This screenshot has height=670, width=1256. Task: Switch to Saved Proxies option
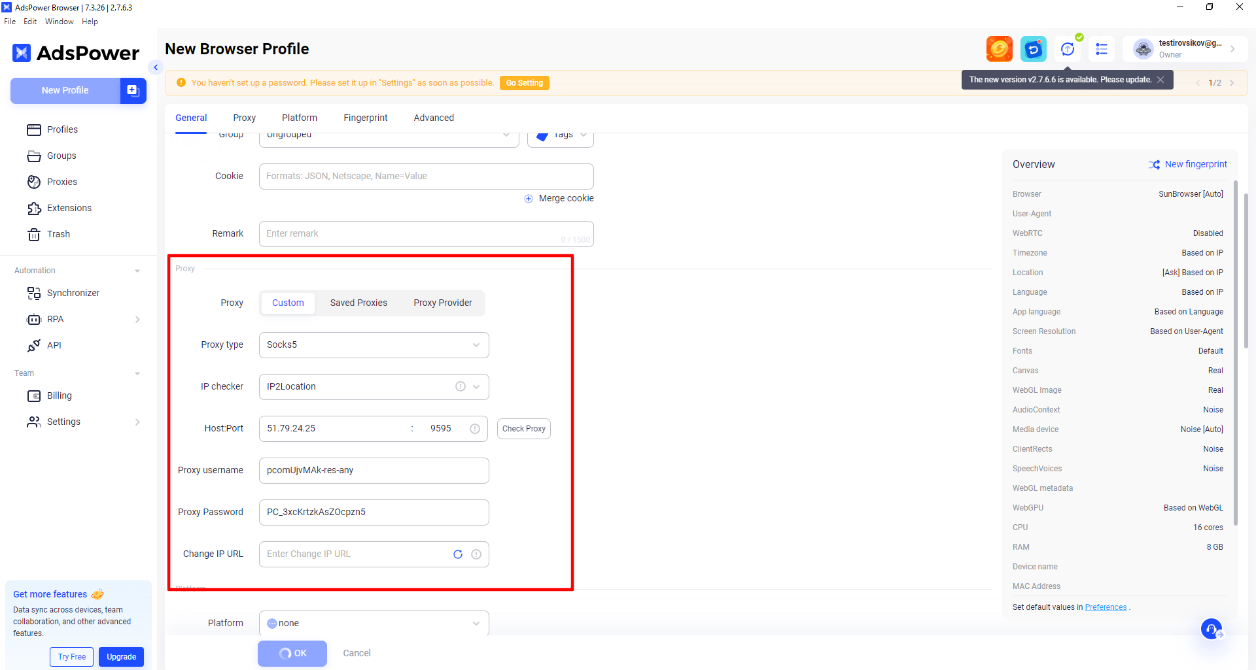click(x=358, y=303)
